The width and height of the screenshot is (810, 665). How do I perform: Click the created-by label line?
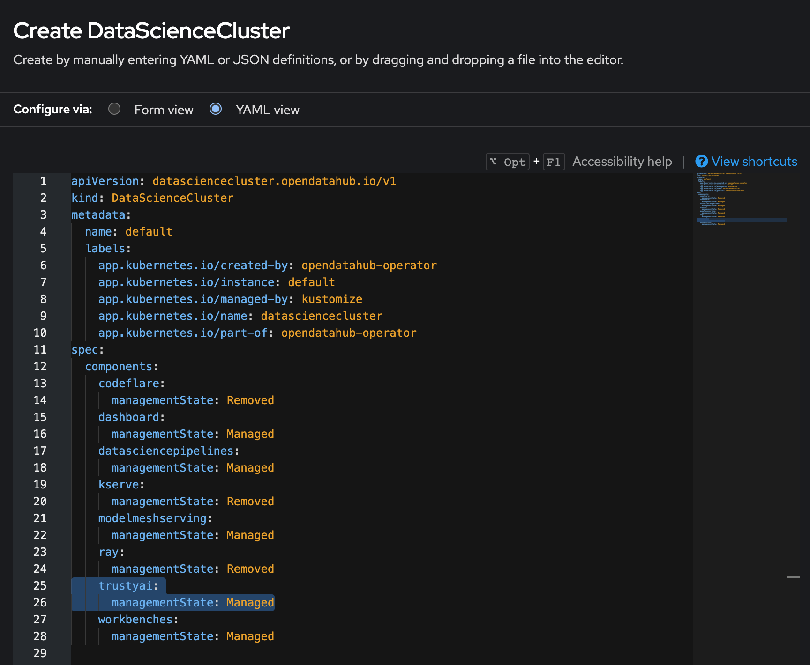click(x=268, y=266)
